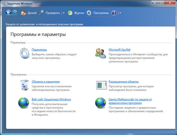The image size is (177, 135).
Task: Click the recycle bin quarantine icon
Action: pos(24,85)
